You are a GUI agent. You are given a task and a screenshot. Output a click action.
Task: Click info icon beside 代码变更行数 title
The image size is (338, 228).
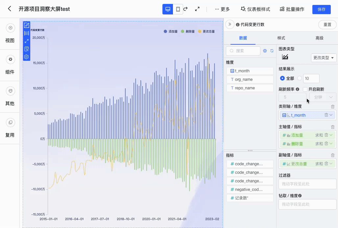(x=237, y=25)
